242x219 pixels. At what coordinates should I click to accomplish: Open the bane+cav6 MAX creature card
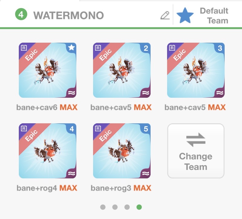(47, 70)
